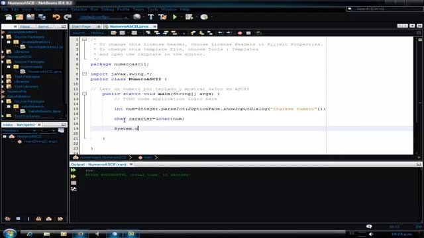This screenshot has width=424, height=238.
Task: Click the orange Undo arrow
Action: click(56, 17)
